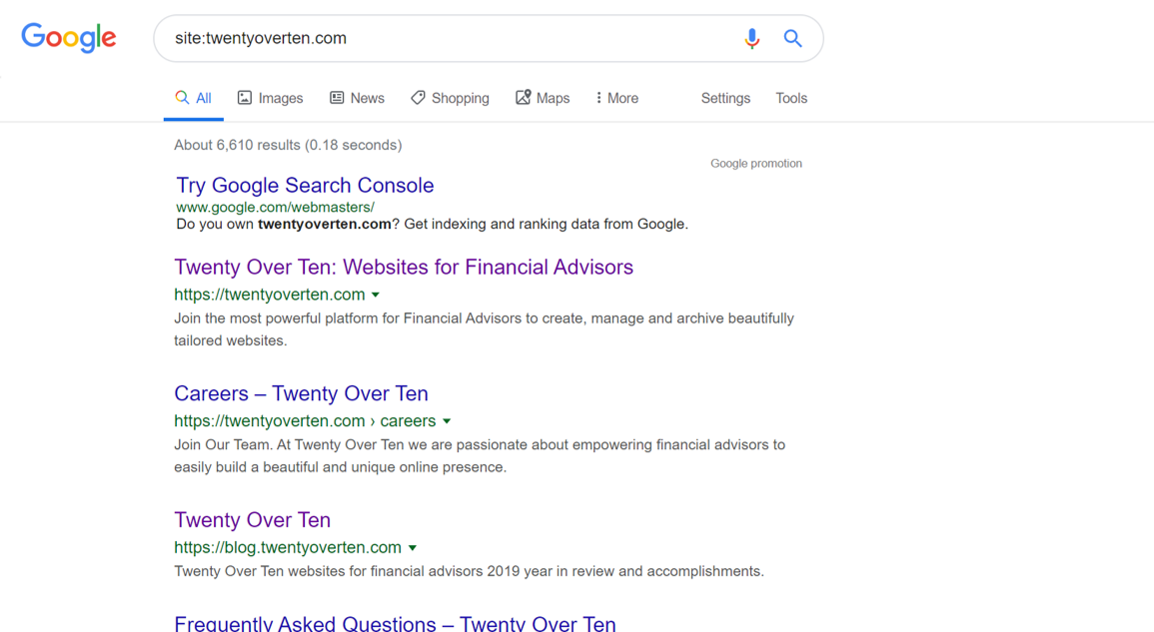This screenshot has height=632, width=1154.
Task: Open Twenty Over Ten: Websites for Financial Advisors
Action: [x=404, y=268]
